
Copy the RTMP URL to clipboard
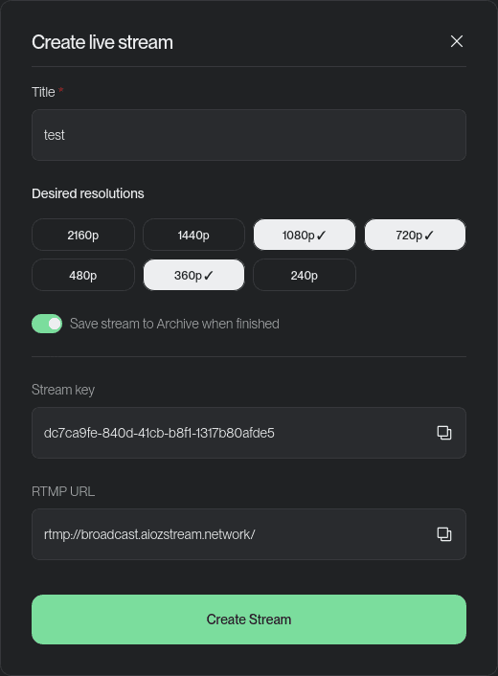(444, 534)
